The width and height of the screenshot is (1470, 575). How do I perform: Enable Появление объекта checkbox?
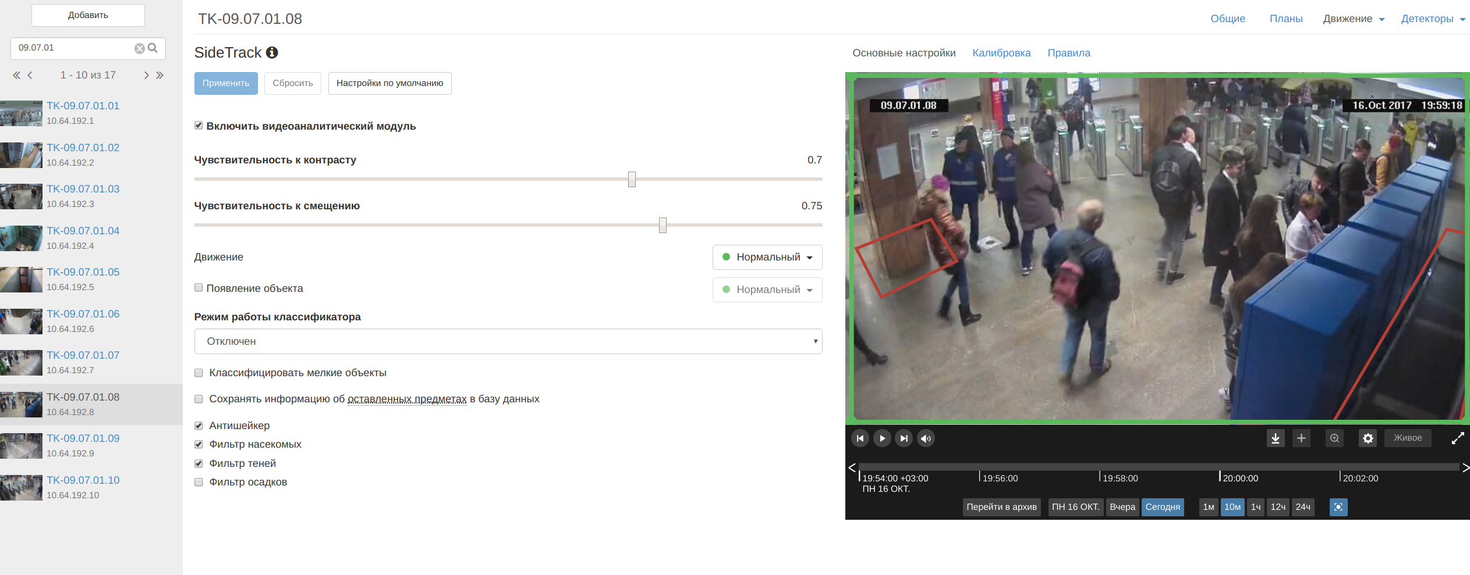(x=199, y=288)
